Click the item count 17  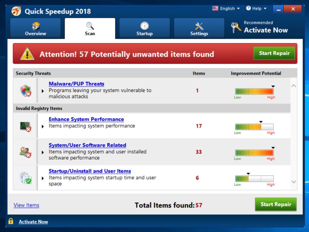199,126
